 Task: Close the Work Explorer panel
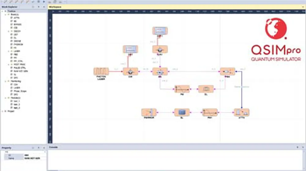click(44, 7)
